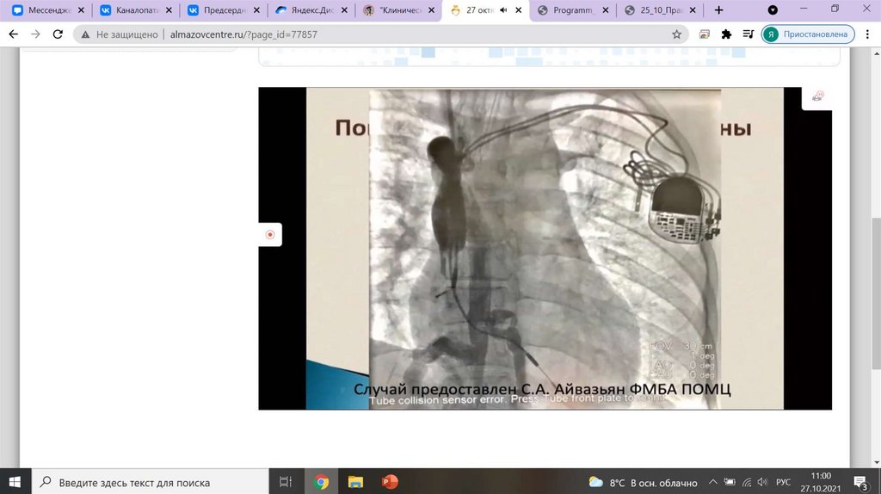The width and height of the screenshot is (881, 494).
Task: Click the Приостановлена profile button
Action: click(x=807, y=34)
